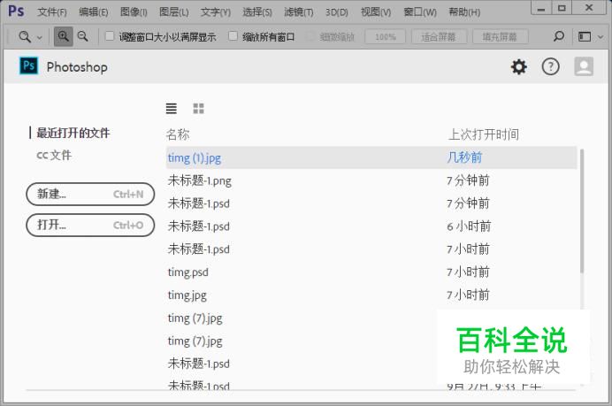Maximize the Photoshop window
Image resolution: width=612 pixels, height=406 pixels.
562,8
